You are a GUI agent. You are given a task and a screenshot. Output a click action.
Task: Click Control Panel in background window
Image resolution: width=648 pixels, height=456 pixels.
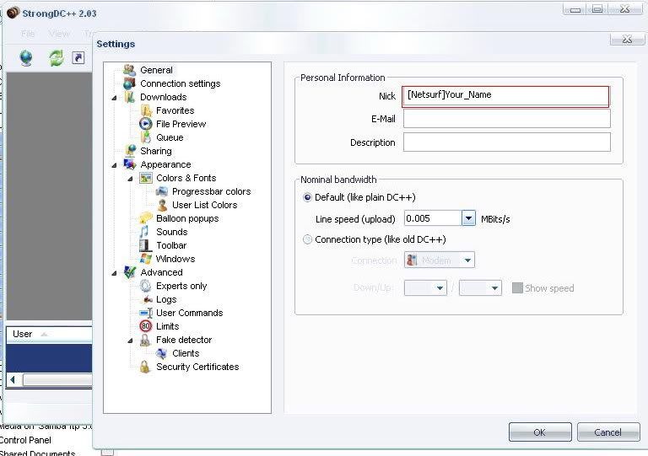(25, 440)
